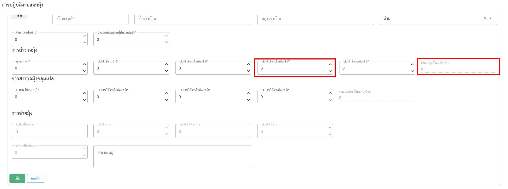Increase LLIHN ใช้งานไม่เกิน 3 ปี with up arrow
This screenshot has height=189, width=508.
click(x=248, y=93)
